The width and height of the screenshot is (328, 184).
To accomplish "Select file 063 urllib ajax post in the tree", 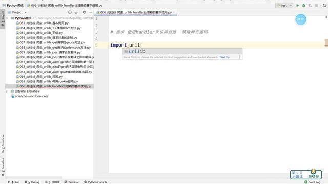I will click(x=54, y=72).
